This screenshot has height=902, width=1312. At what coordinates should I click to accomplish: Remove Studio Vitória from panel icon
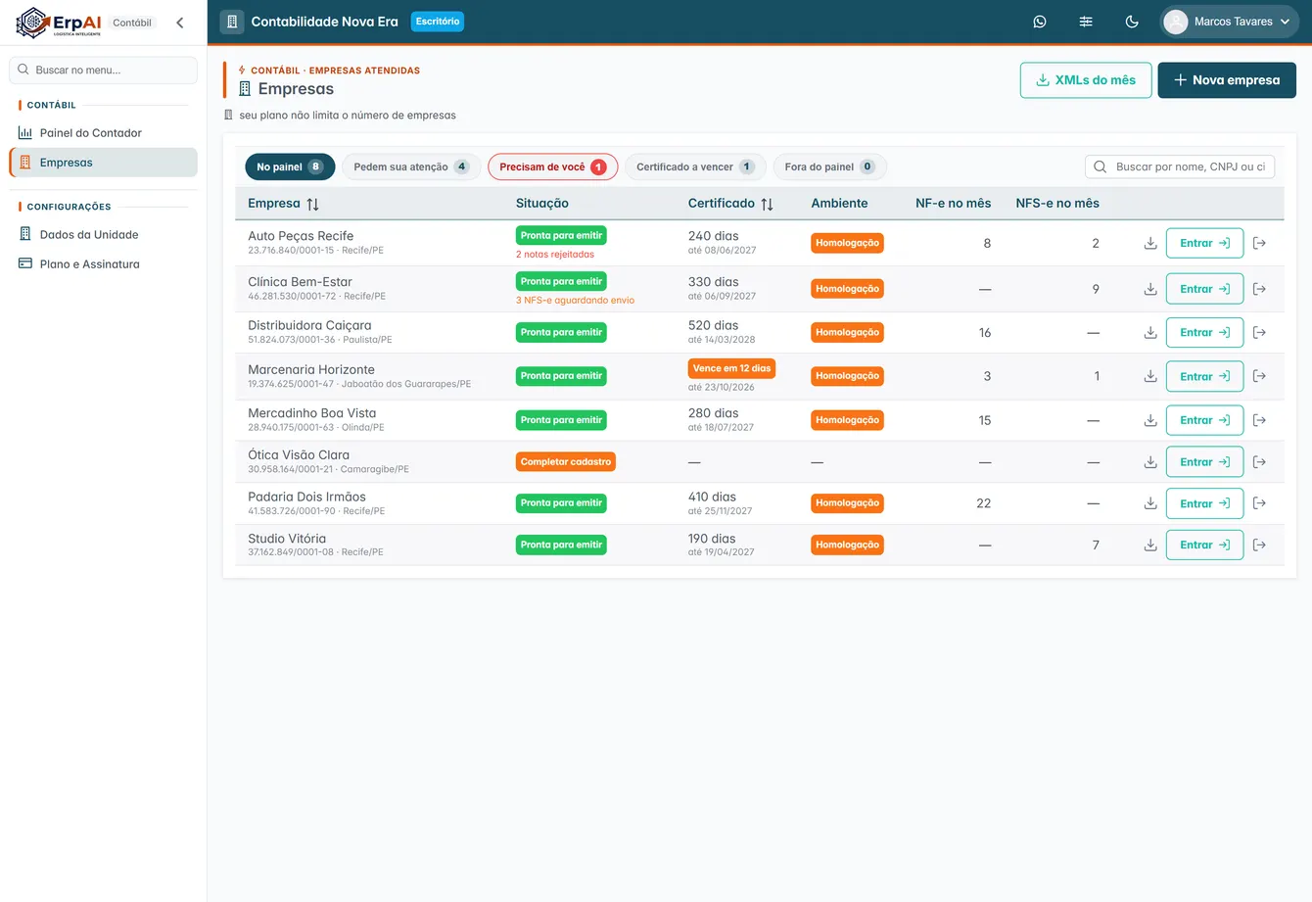[1259, 545]
